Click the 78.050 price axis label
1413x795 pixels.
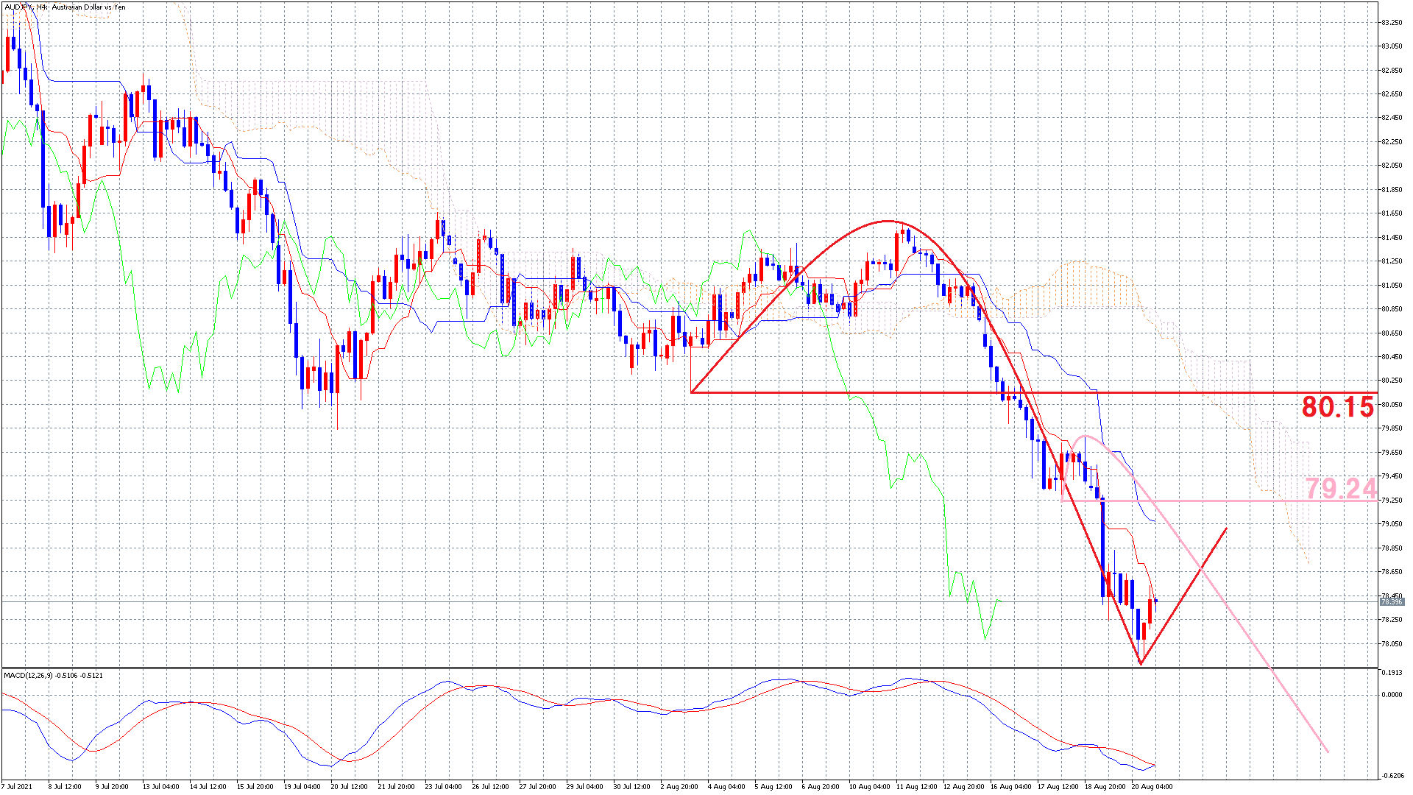pos(1391,644)
